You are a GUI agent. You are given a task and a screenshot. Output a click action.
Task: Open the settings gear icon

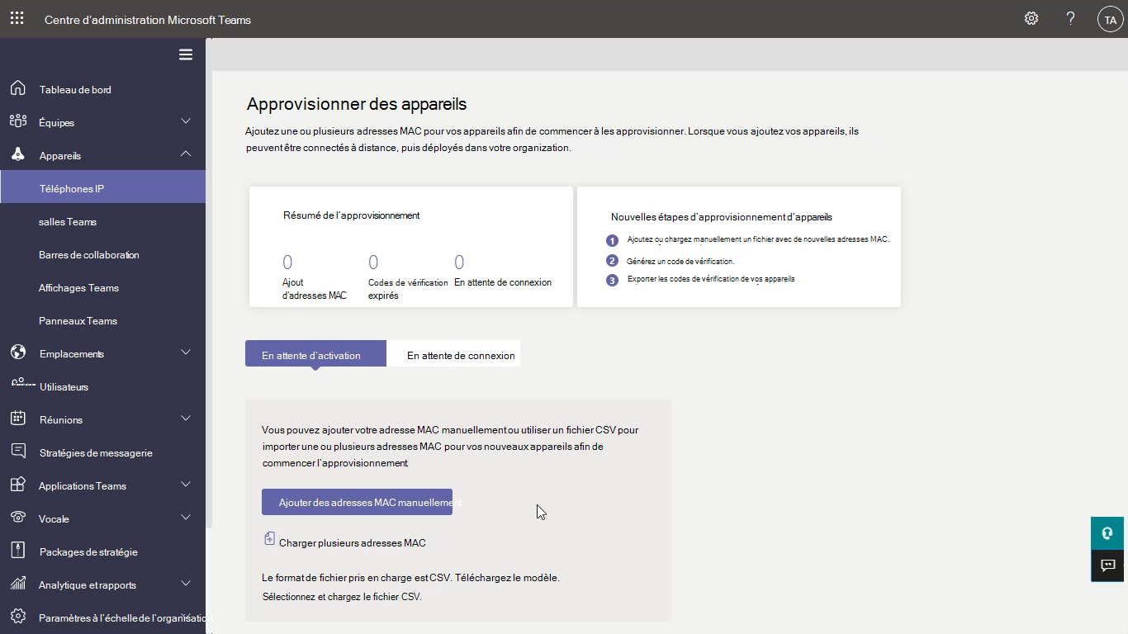(1031, 18)
